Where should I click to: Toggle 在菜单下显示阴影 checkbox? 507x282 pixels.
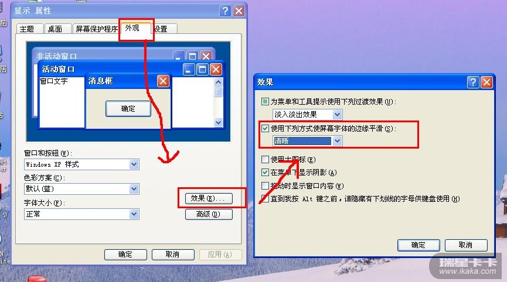(x=265, y=172)
